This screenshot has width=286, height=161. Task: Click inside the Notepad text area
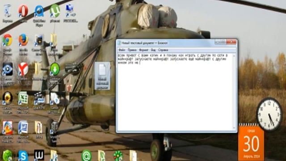pos(175,91)
